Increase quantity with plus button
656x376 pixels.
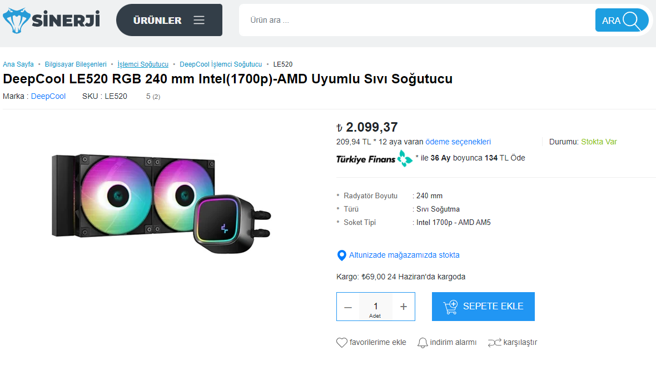coord(404,307)
